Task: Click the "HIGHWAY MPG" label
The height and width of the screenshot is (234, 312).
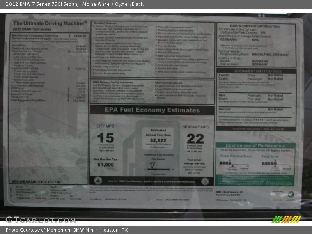Action: (x=196, y=127)
